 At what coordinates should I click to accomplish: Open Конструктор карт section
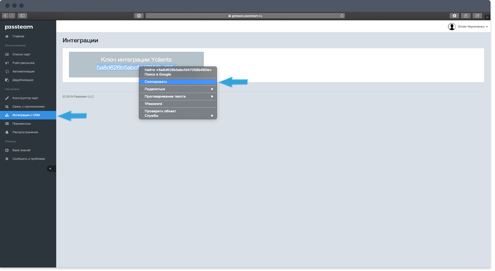[25, 98]
